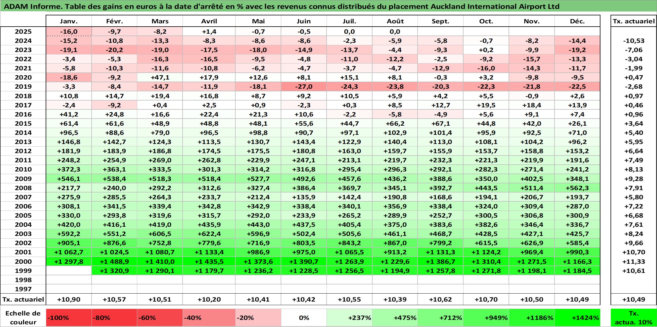Click the -100% red color swatch
The width and height of the screenshot is (657, 327).
[x=69, y=318]
